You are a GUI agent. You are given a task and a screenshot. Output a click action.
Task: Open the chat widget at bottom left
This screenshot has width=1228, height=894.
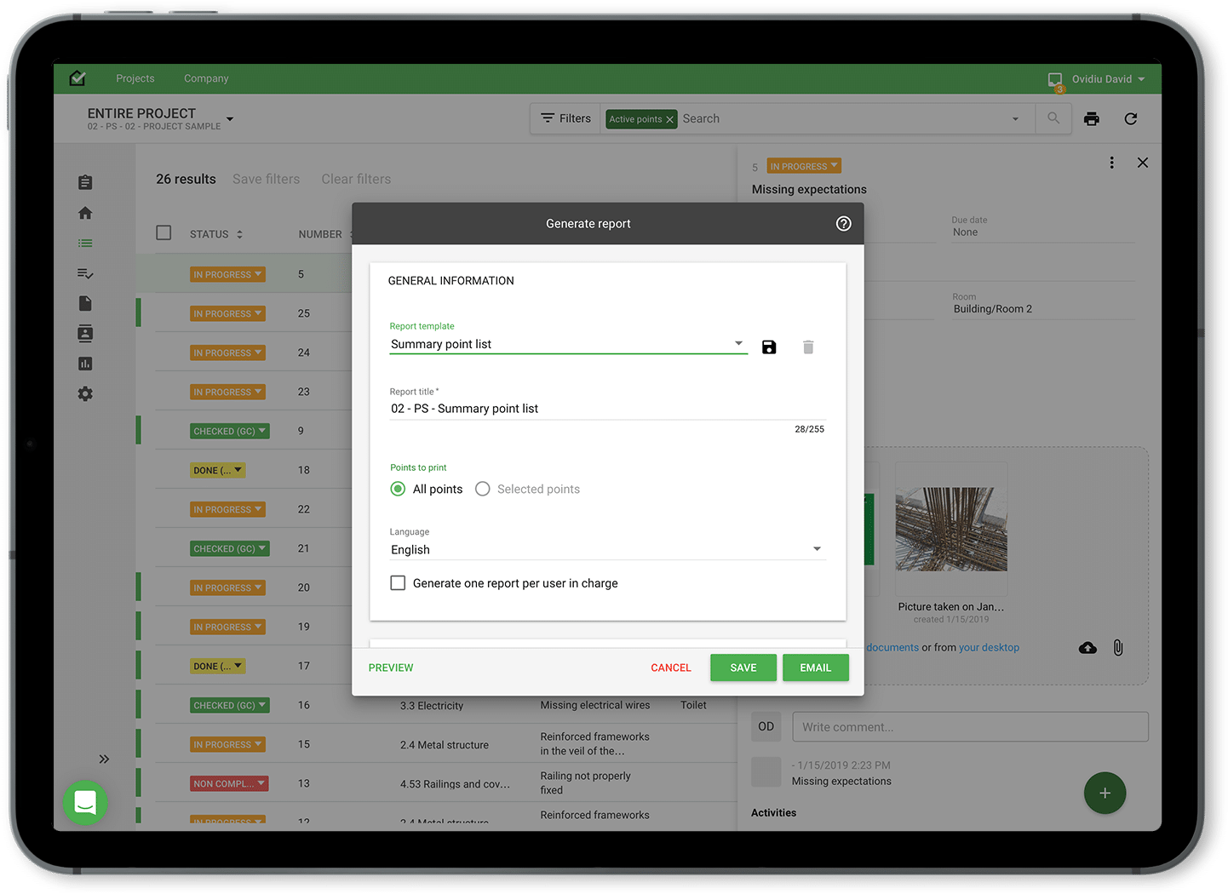[85, 802]
